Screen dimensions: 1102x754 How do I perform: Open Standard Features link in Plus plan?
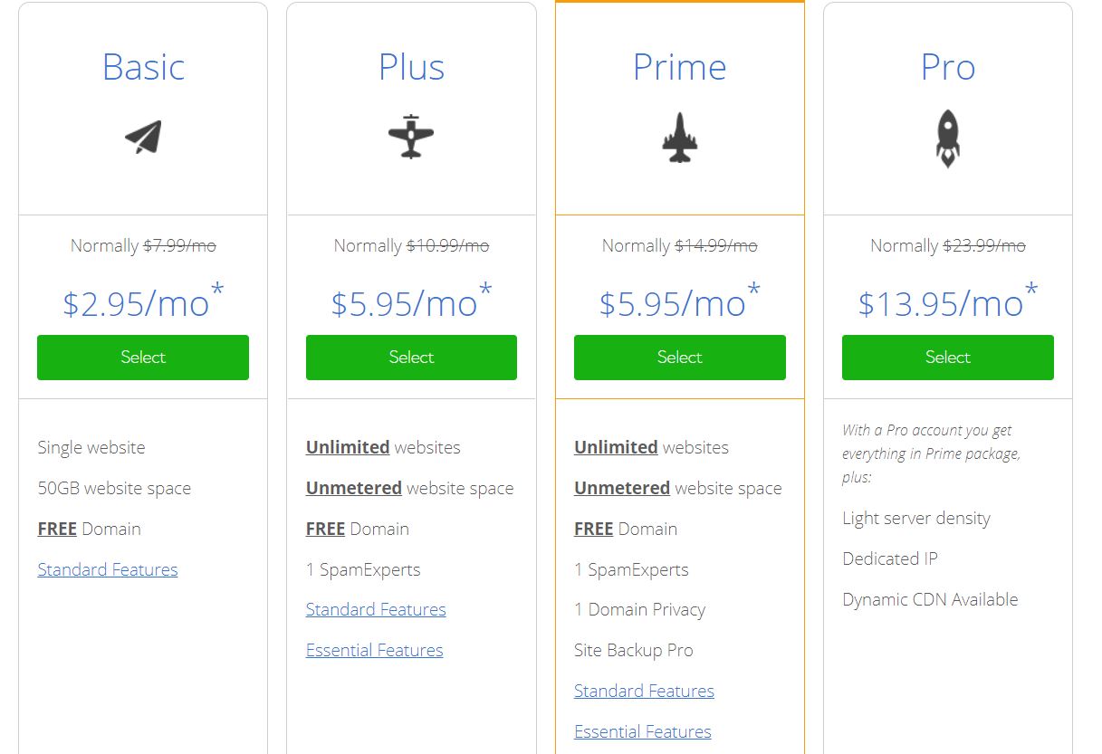376,609
